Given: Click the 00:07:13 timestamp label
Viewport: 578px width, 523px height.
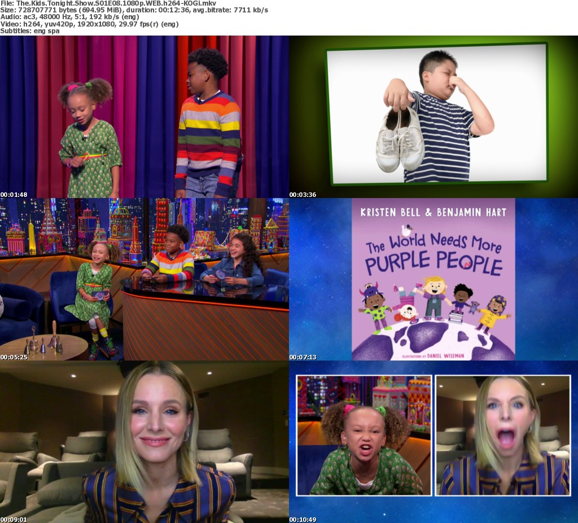Looking at the screenshot, I should pyautogui.click(x=303, y=357).
